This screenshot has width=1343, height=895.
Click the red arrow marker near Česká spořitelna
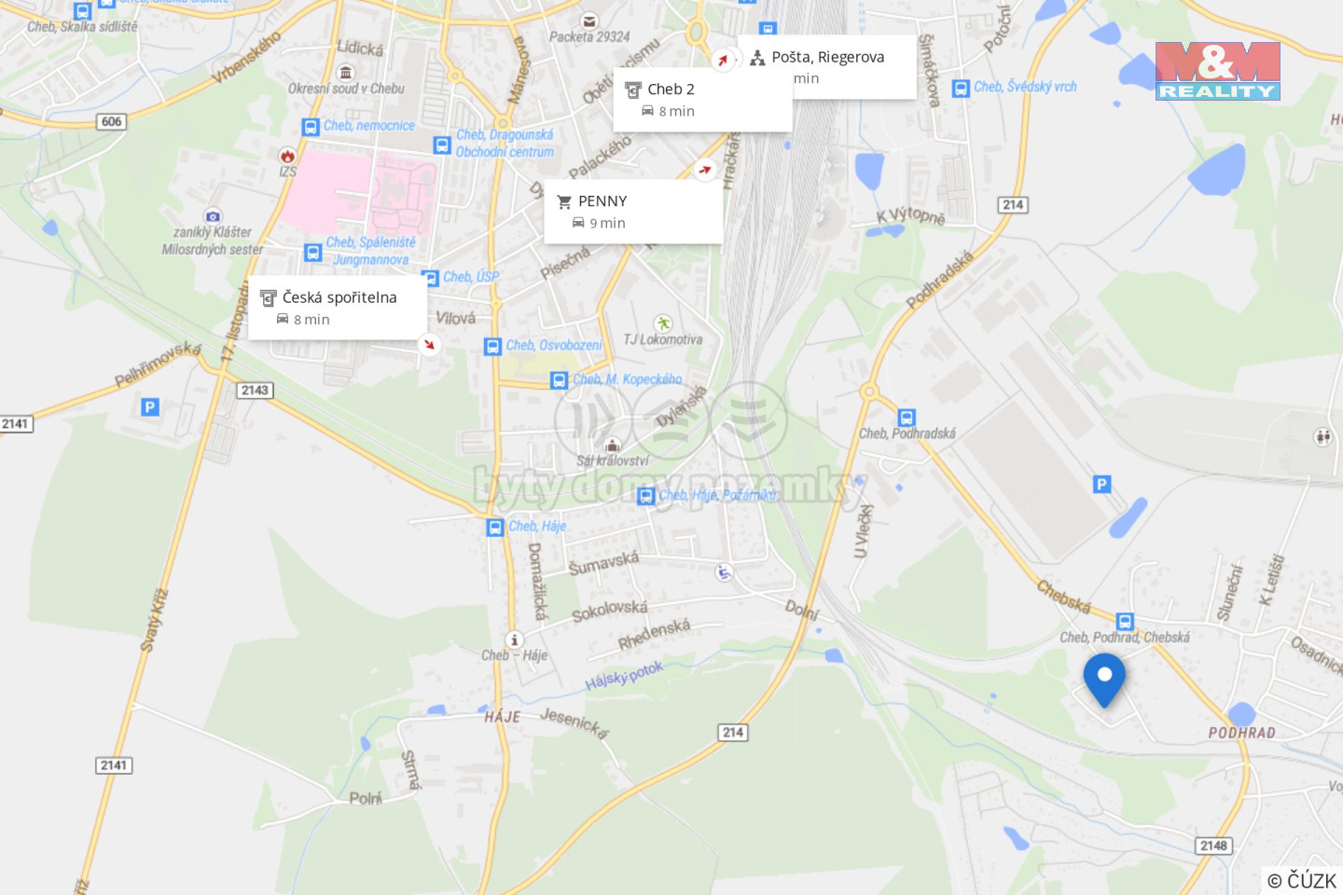coord(429,344)
